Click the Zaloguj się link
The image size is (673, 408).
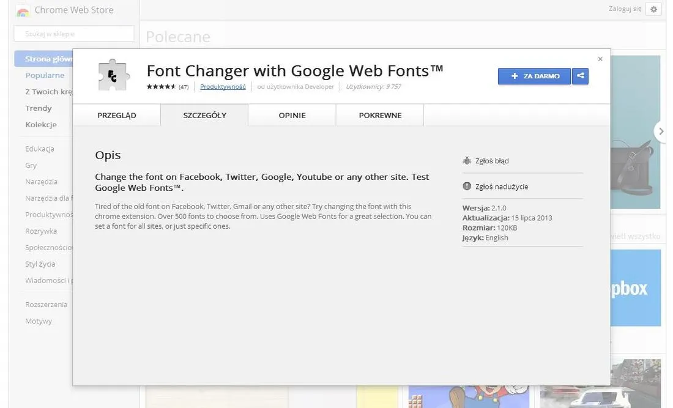pos(625,9)
